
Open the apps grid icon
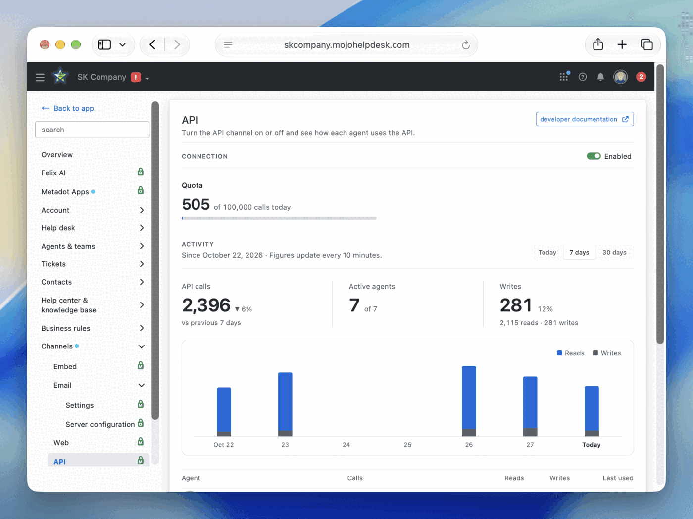tap(564, 77)
